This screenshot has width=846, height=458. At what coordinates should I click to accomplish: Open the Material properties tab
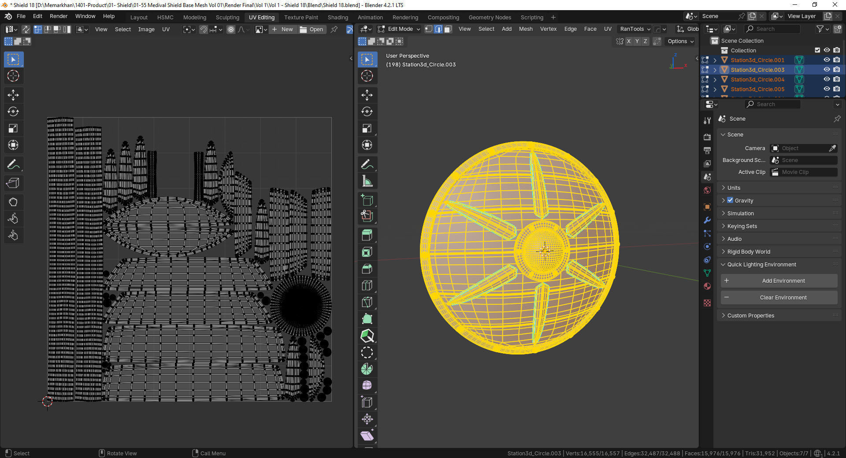707,286
